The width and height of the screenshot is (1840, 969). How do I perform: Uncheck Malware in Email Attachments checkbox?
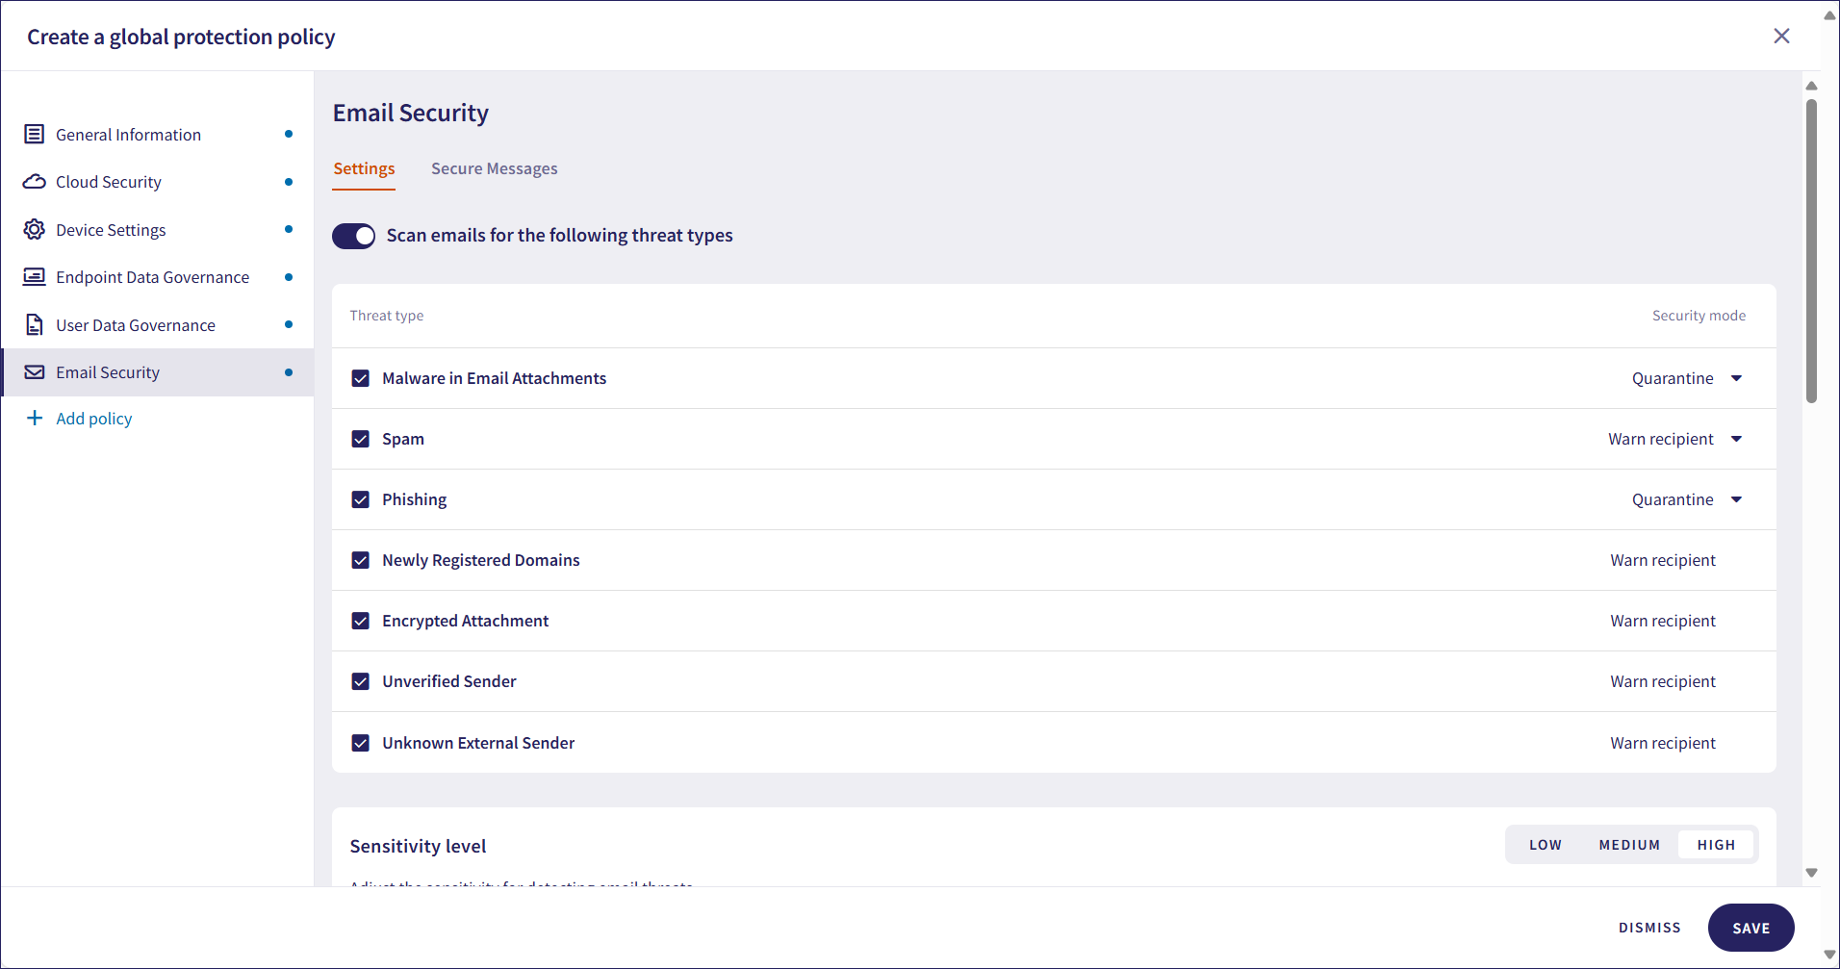click(x=361, y=379)
